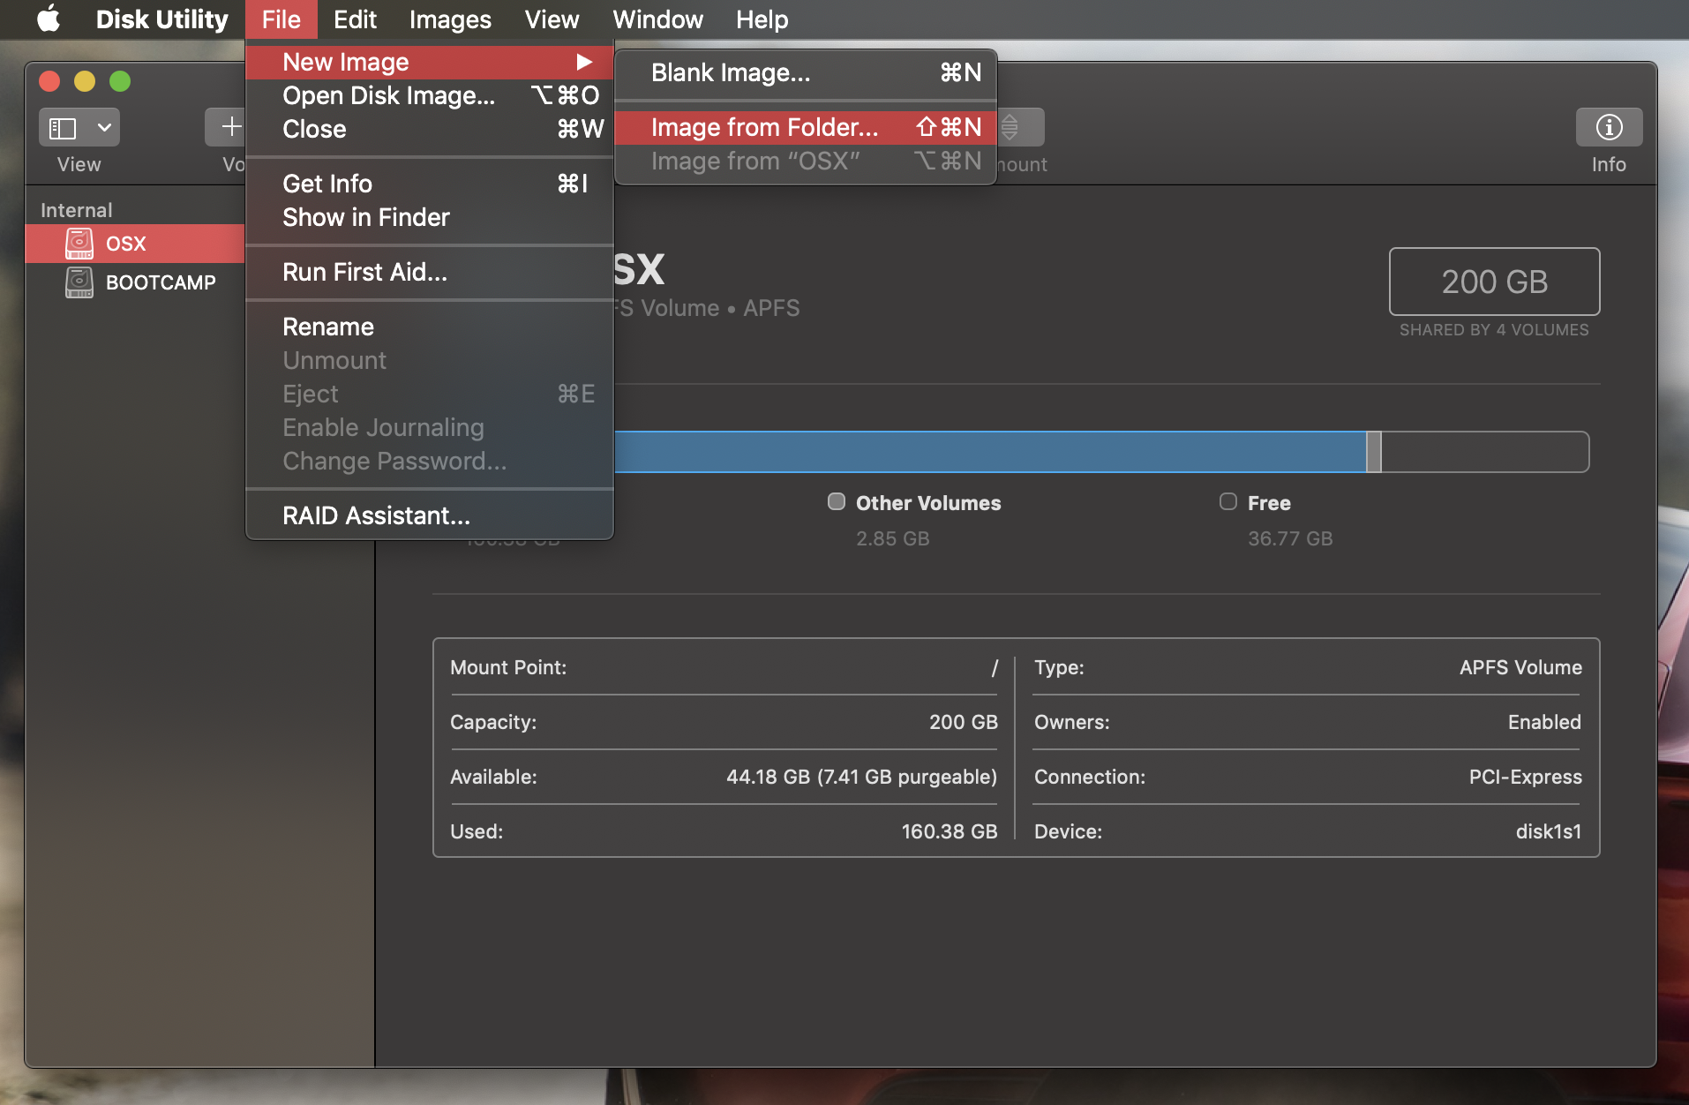Select the BOOTCAMP volume disk icon
The width and height of the screenshot is (1689, 1105).
pos(79,282)
